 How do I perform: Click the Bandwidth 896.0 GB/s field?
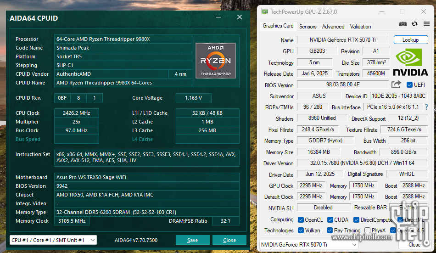403,152
